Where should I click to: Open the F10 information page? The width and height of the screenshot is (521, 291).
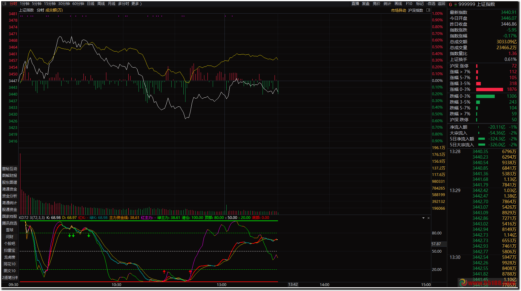[409, 4]
